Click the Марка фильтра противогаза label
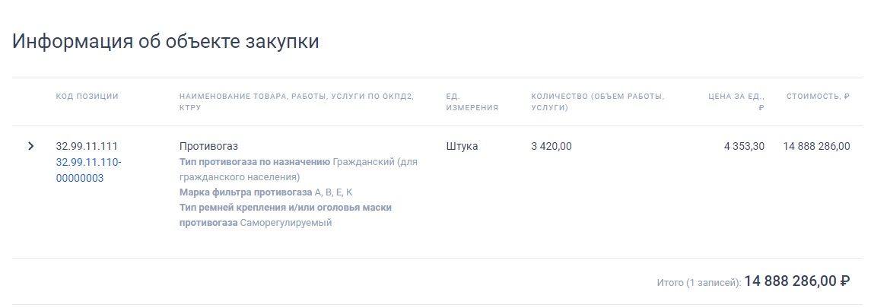Screen dimensions: 871x308 point(246,192)
